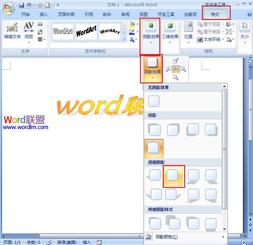Toggle shadow on/off center nudge button
Image resolution: width=253 pixels, height=245 pixels.
pyautogui.click(x=176, y=69)
